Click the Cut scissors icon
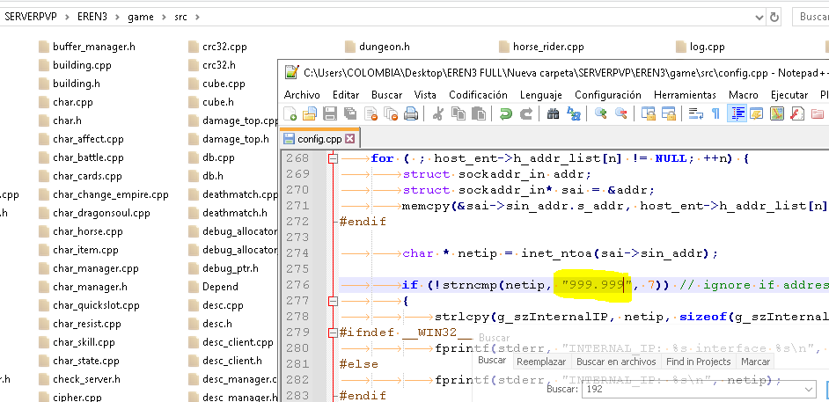 (x=437, y=113)
